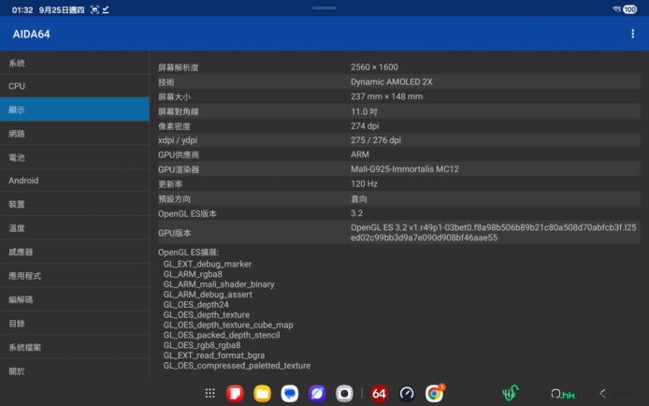Screen dimensions: 649x406
Task: Select GL_OES_packed_depth_stencil entry
Action: tap(222, 335)
